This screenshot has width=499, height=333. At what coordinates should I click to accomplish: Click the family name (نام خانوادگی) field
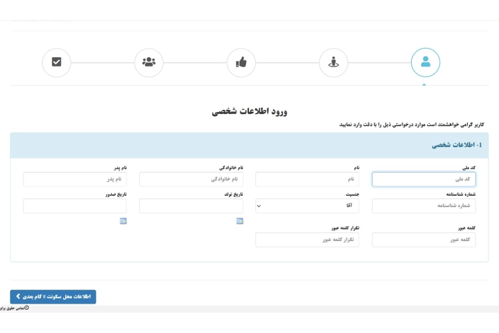(191, 179)
